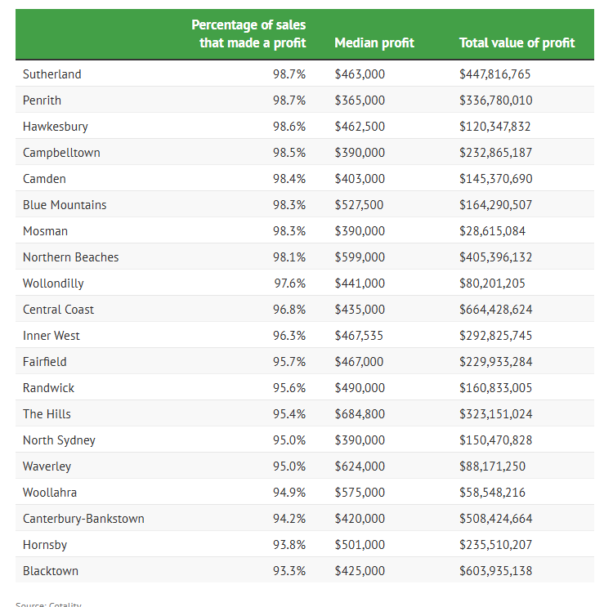Screen dimensions: 613x607
Task: Click the 'Median profit' column header
Action: tap(374, 42)
